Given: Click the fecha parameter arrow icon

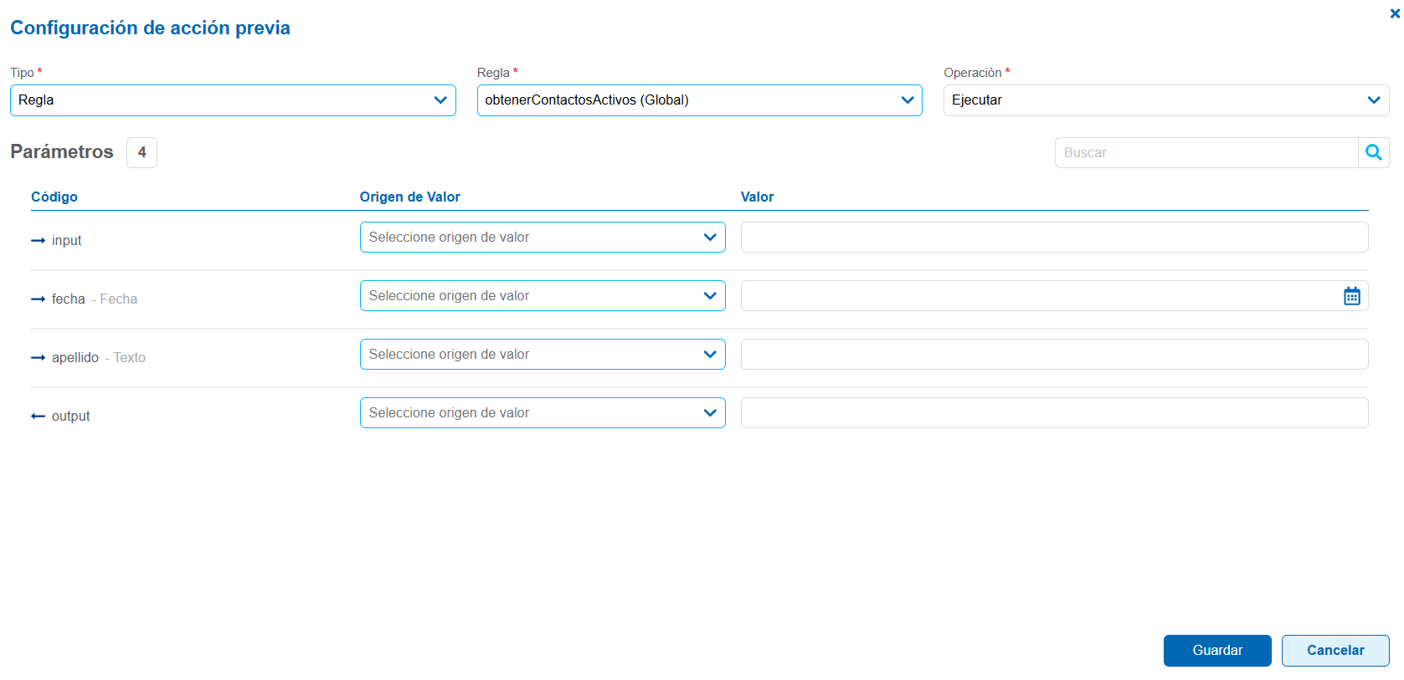Looking at the screenshot, I should tap(38, 299).
